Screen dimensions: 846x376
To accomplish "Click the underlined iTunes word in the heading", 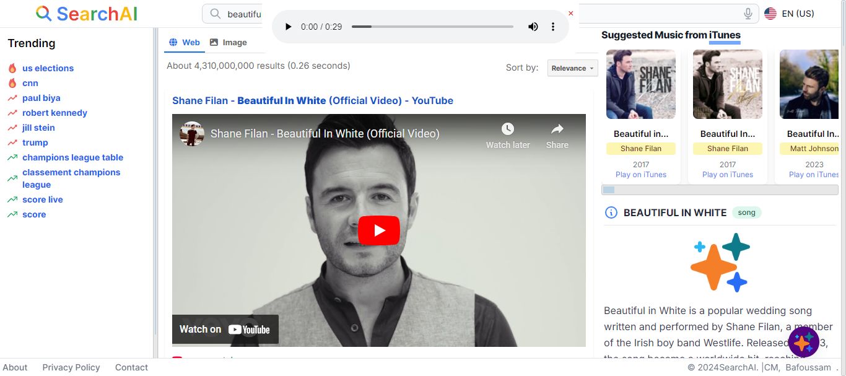I will (725, 35).
